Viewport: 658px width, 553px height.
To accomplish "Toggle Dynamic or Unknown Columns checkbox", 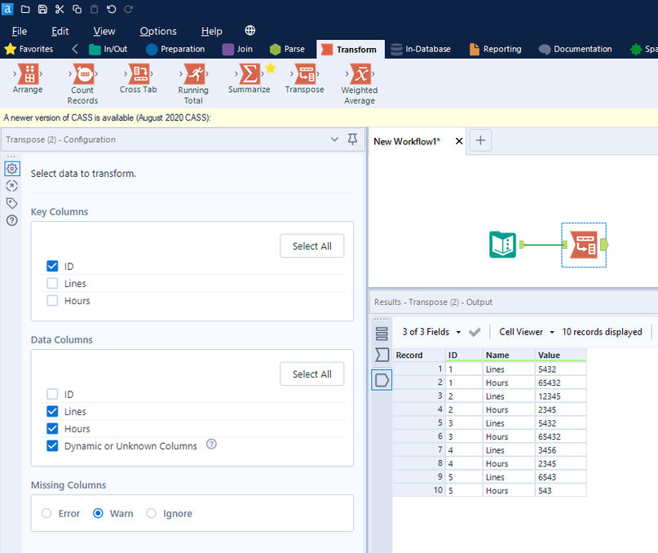I will 52,446.
